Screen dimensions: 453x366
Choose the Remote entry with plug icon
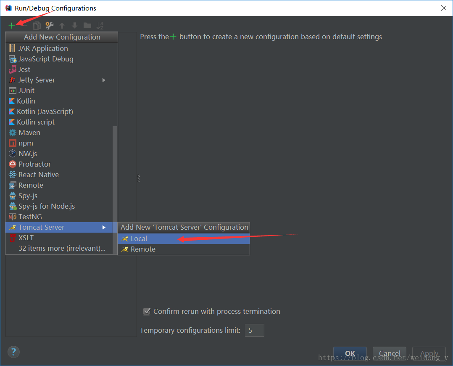click(59, 185)
